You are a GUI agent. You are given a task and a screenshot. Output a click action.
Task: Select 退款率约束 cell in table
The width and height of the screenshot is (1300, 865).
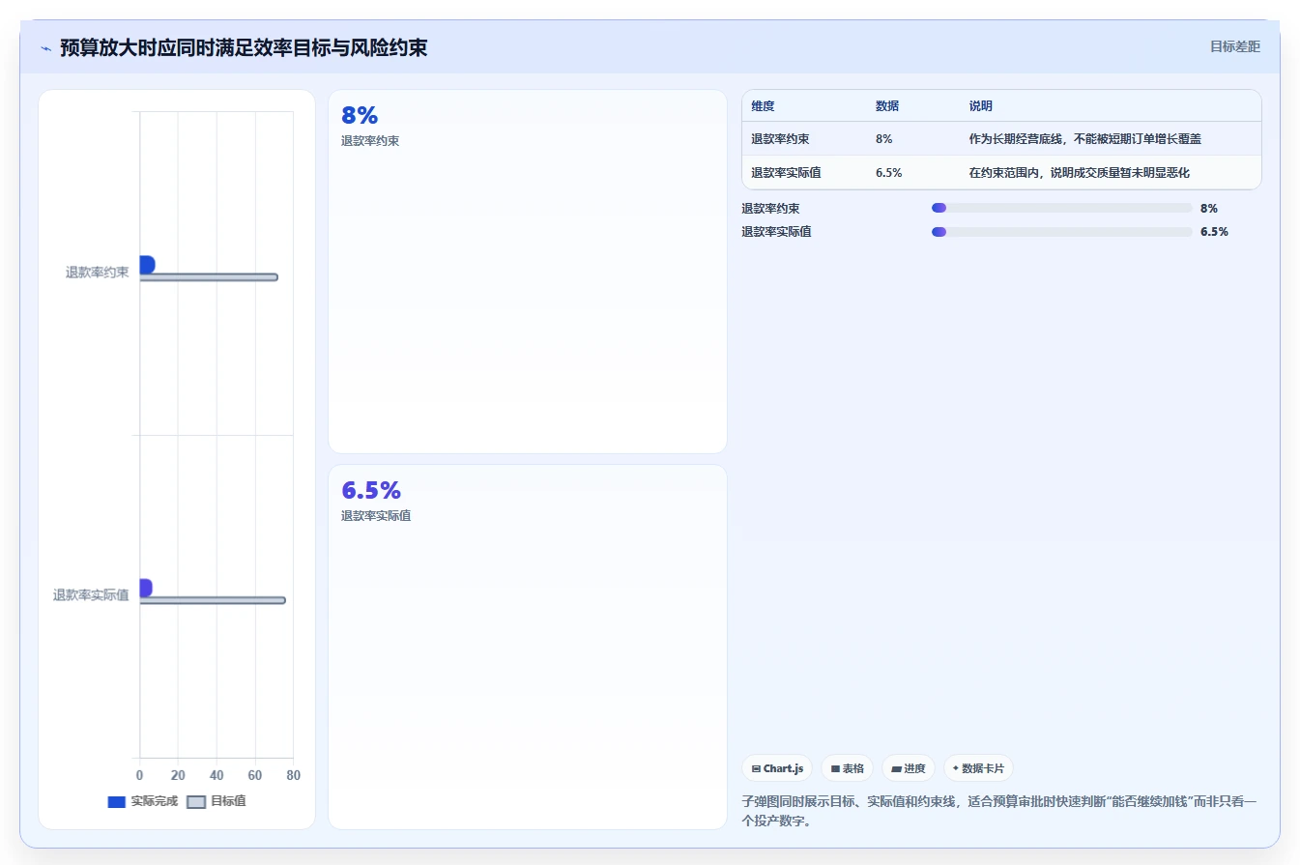tap(780, 139)
